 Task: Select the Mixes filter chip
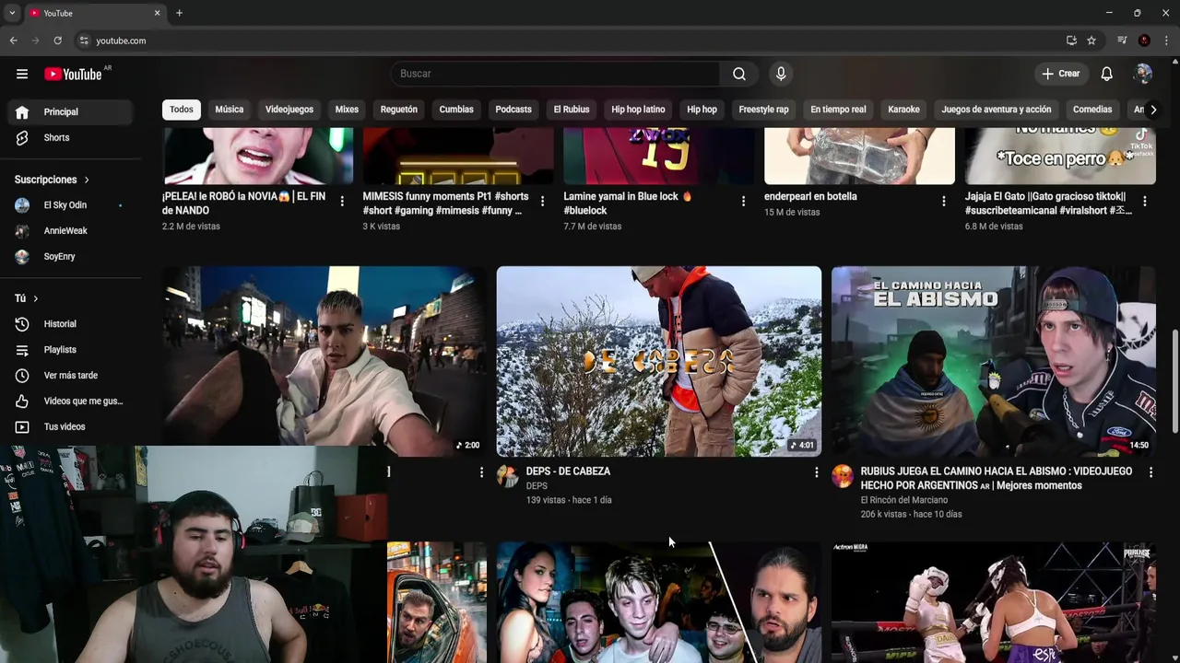click(x=347, y=110)
